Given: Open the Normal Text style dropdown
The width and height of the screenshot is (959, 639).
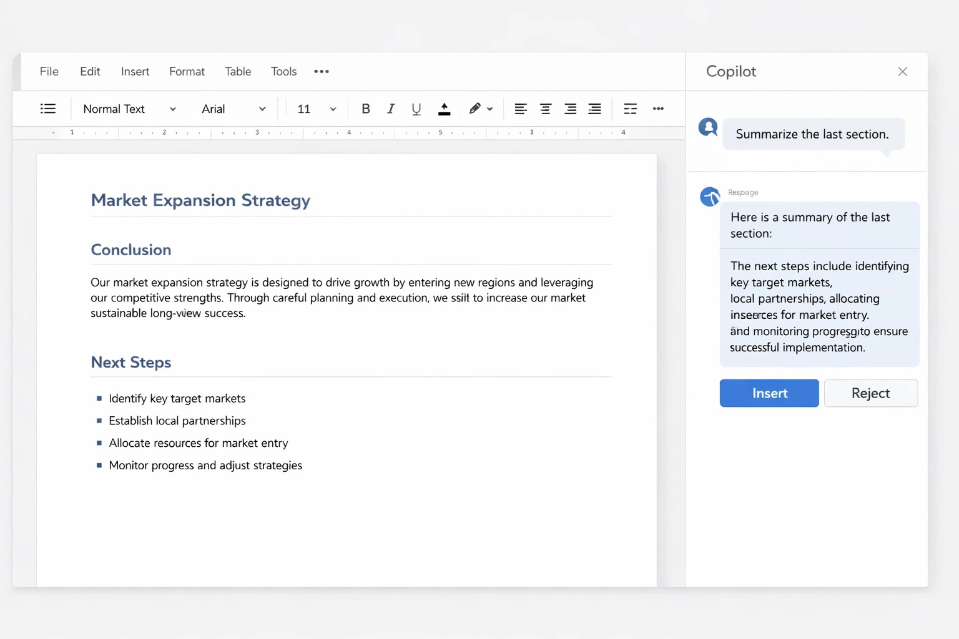Looking at the screenshot, I should (129, 109).
